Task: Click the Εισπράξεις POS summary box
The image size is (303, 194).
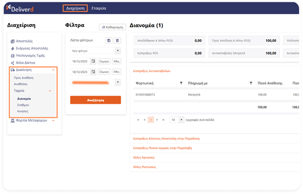Action: pos(169,53)
